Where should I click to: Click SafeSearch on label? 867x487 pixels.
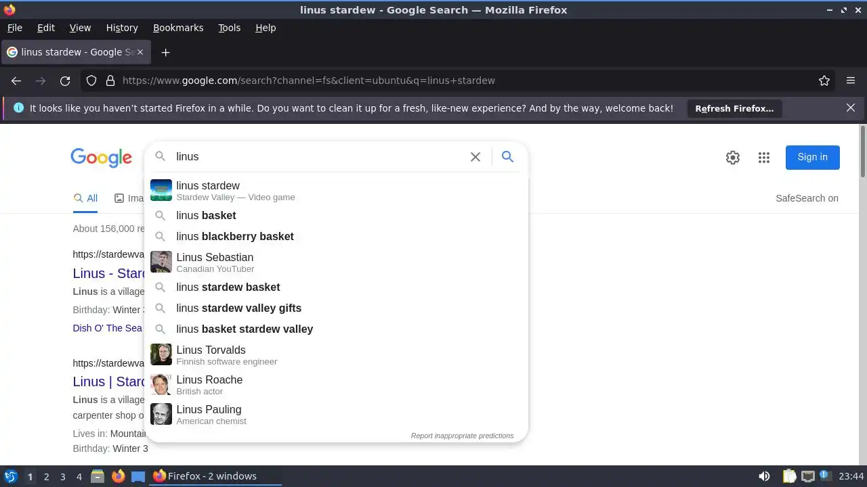pos(807,198)
